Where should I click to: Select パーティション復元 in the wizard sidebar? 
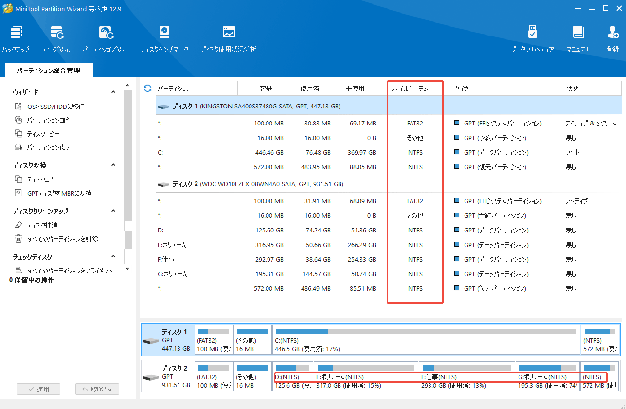(43, 147)
